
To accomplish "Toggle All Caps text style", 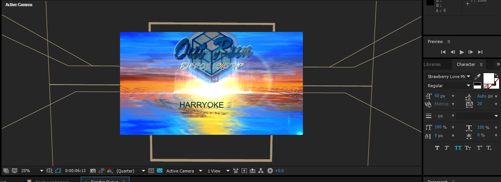I will [458, 148].
